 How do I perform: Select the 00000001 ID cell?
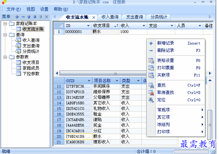tap(78, 32)
